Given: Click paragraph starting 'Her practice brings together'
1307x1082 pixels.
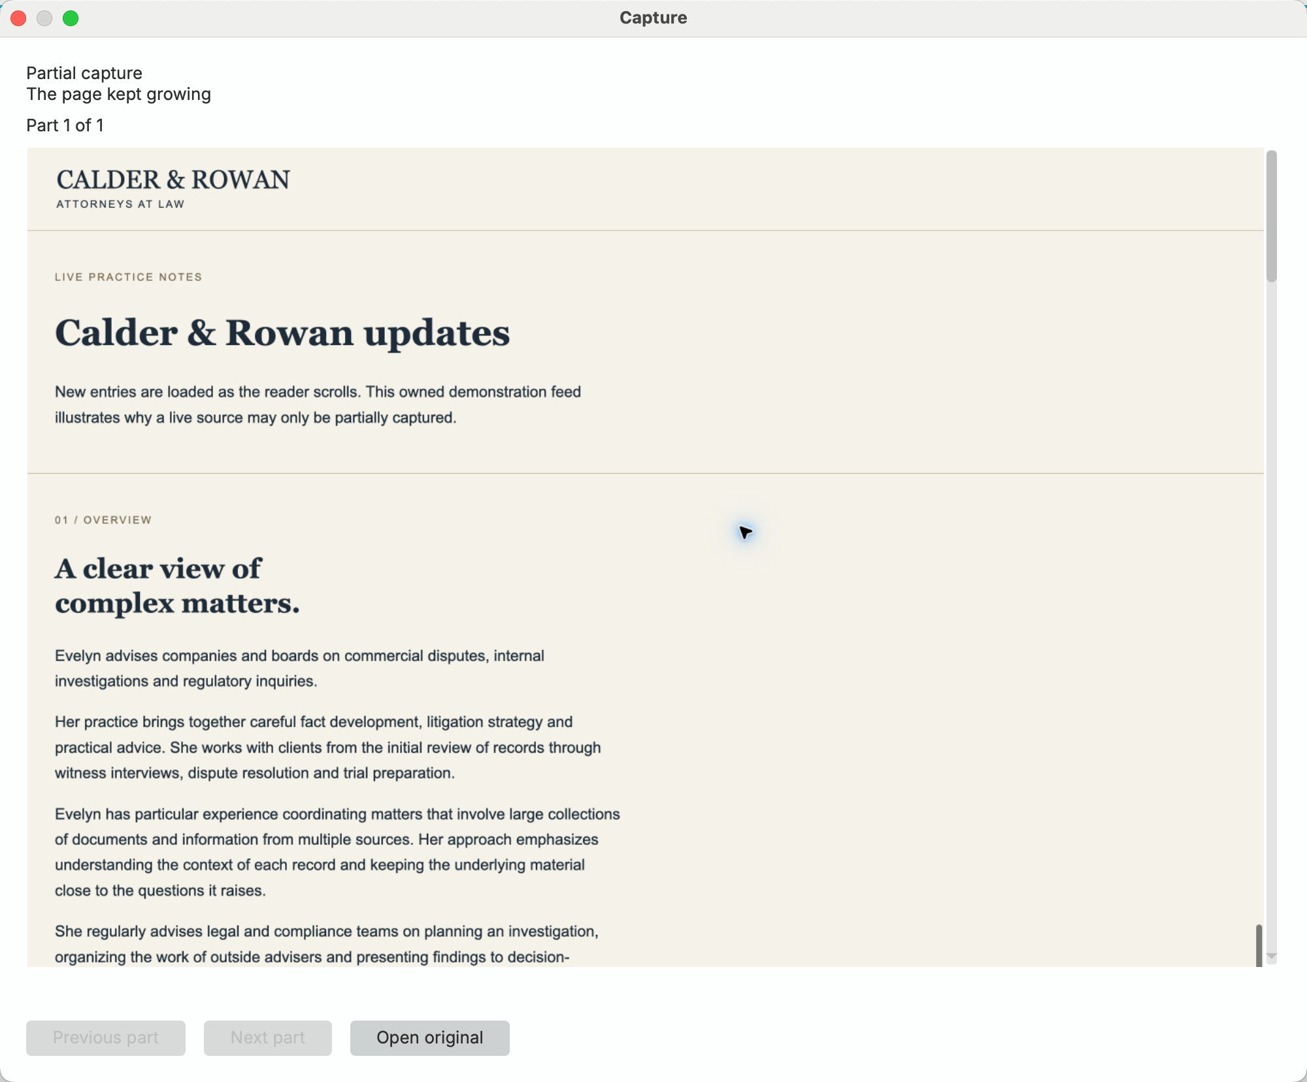Looking at the screenshot, I should click(x=328, y=747).
